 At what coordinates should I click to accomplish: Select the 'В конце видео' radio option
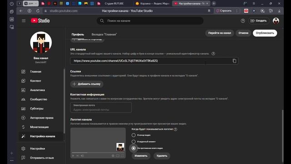tap(133, 135)
